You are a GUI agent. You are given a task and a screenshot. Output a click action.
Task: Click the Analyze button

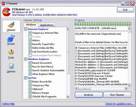click(x=89, y=95)
